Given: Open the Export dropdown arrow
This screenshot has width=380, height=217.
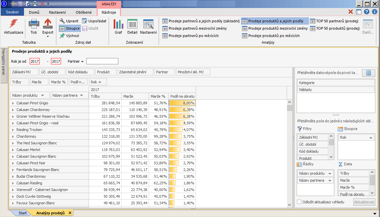Looking at the screenshot, I should 48,36.
